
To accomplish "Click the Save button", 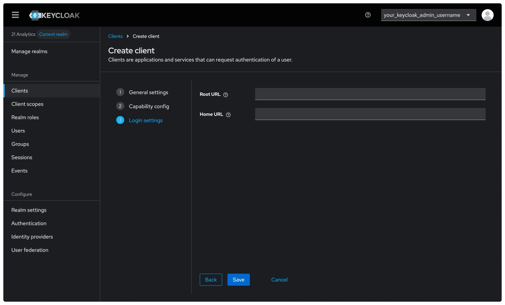I will tap(238, 279).
